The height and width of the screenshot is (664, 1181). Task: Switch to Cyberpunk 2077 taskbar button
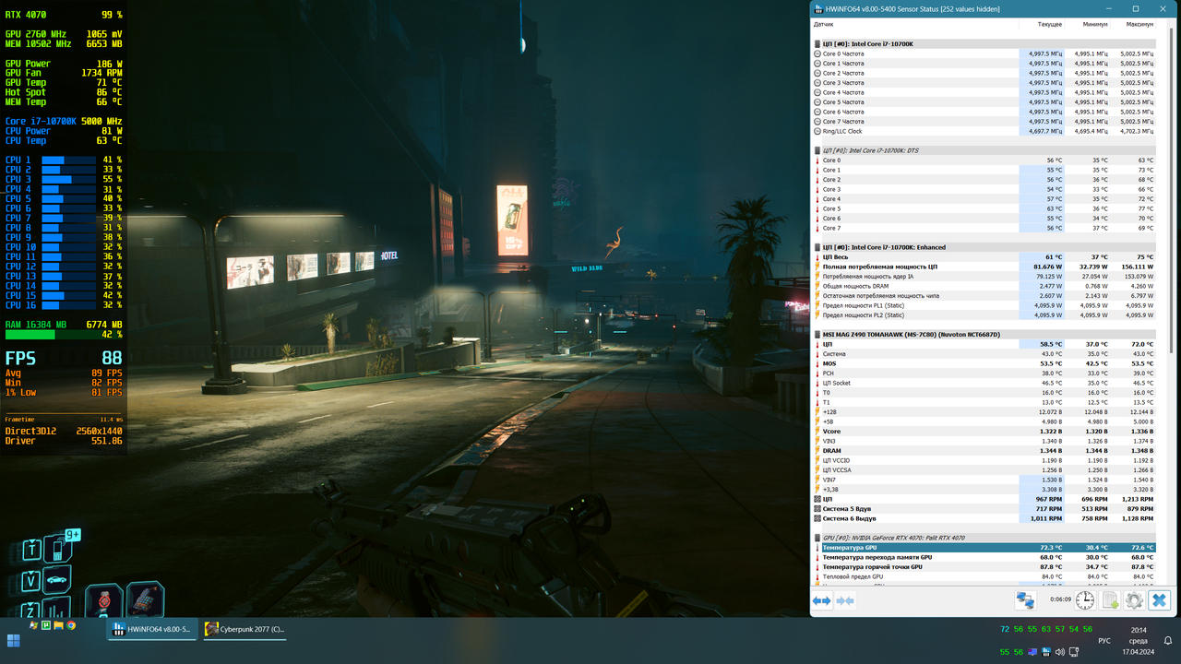coord(245,629)
